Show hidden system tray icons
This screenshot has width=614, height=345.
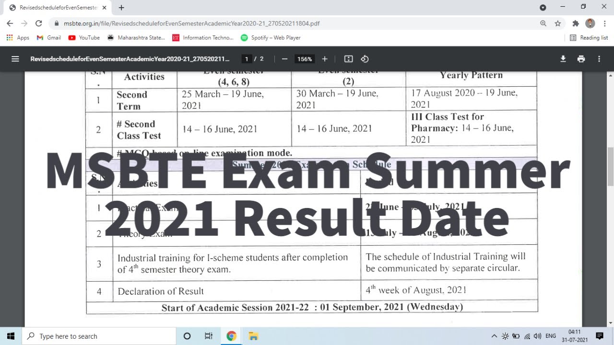pos(494,336)
